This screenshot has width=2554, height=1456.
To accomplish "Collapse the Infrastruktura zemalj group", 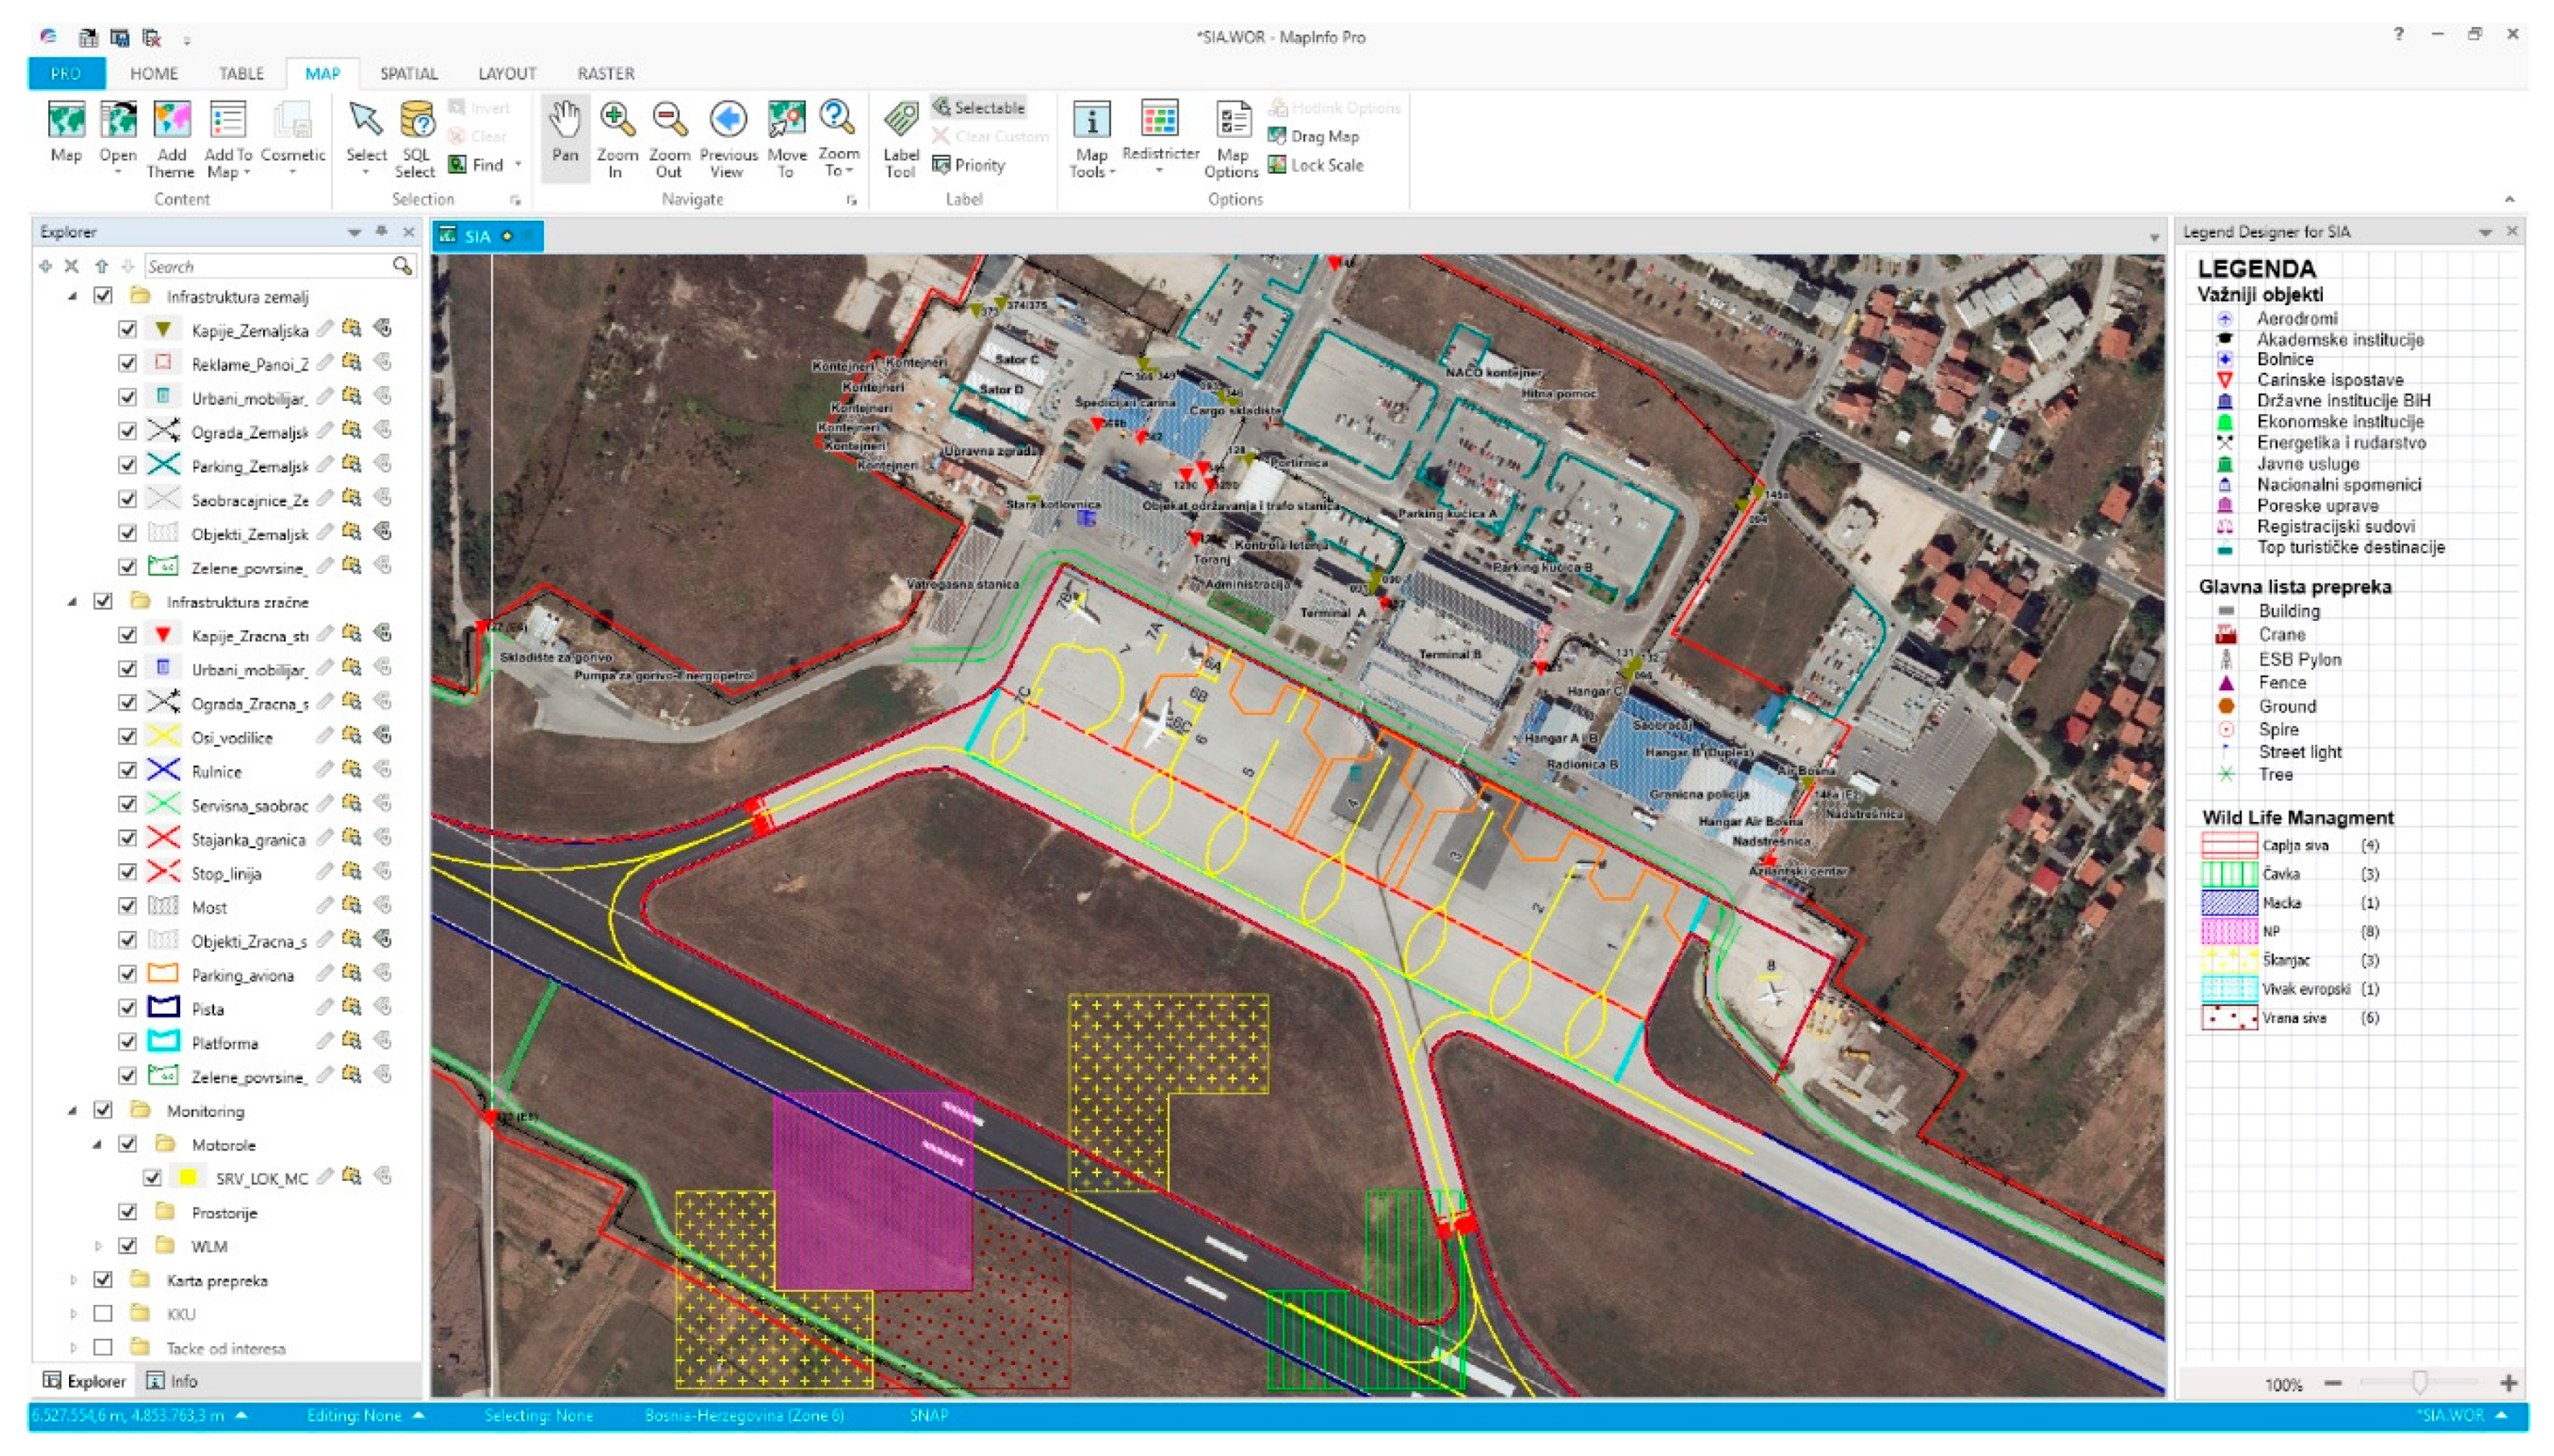I will tap(73, 297).
